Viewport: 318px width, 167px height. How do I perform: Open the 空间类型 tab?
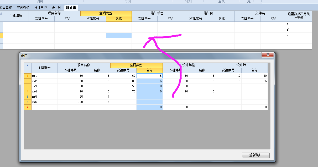[23, 8]
